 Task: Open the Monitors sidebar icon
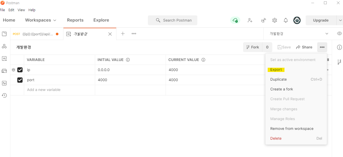click(x=4, y=83)
